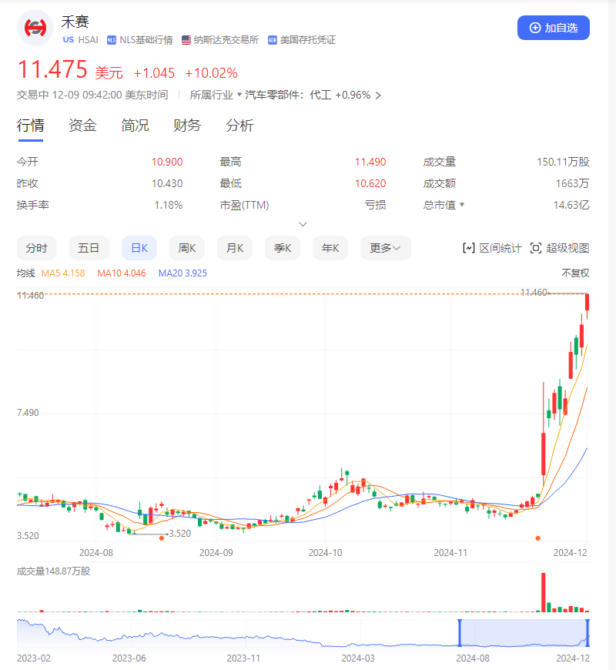The image size is (616, 670).
Task: Click the 成交量148.87万股 volume label
Action: pyautogui.click(x=53, y=571)
